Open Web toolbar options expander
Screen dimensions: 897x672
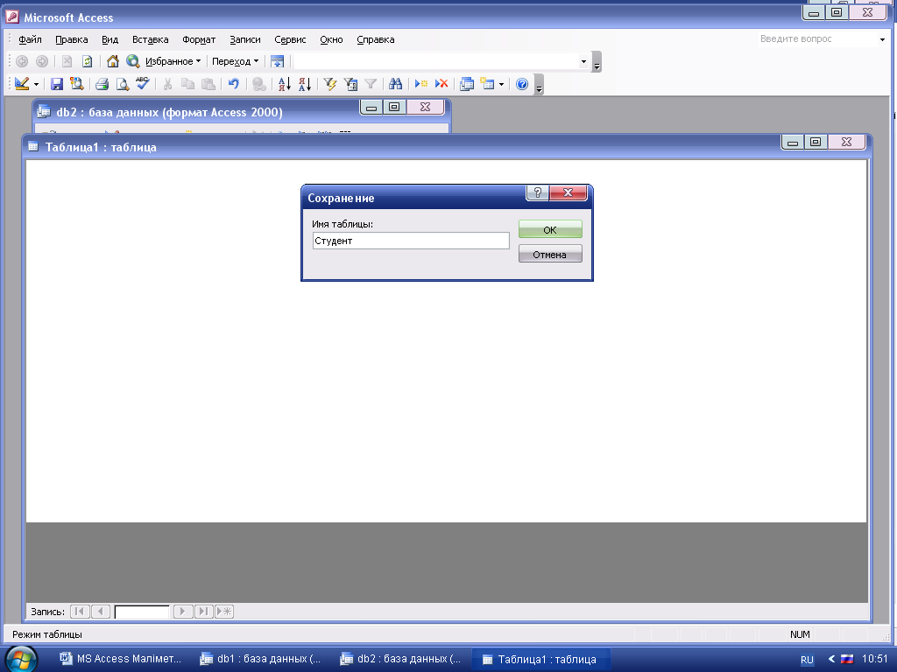pyautogui.click(x=597, y=62)
